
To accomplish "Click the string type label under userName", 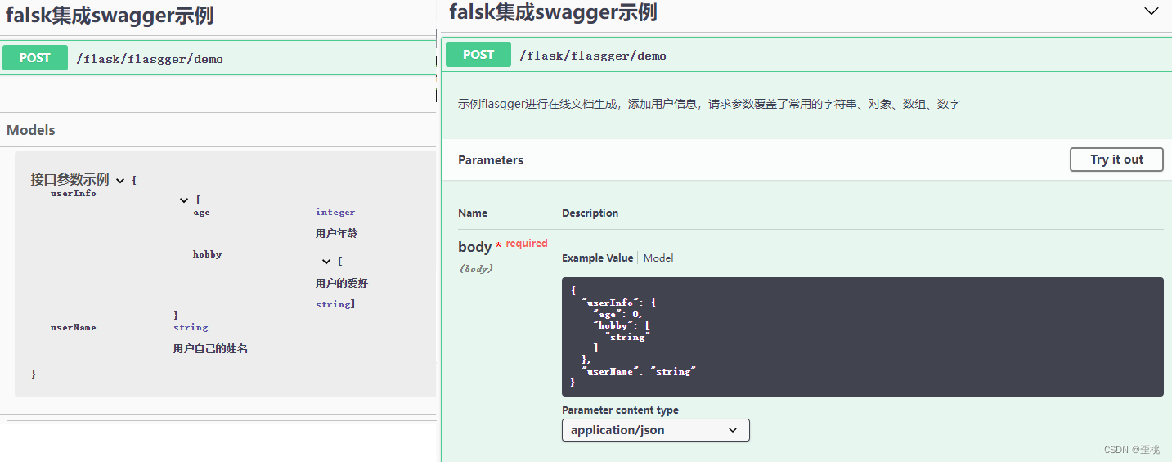I will 191,327.
